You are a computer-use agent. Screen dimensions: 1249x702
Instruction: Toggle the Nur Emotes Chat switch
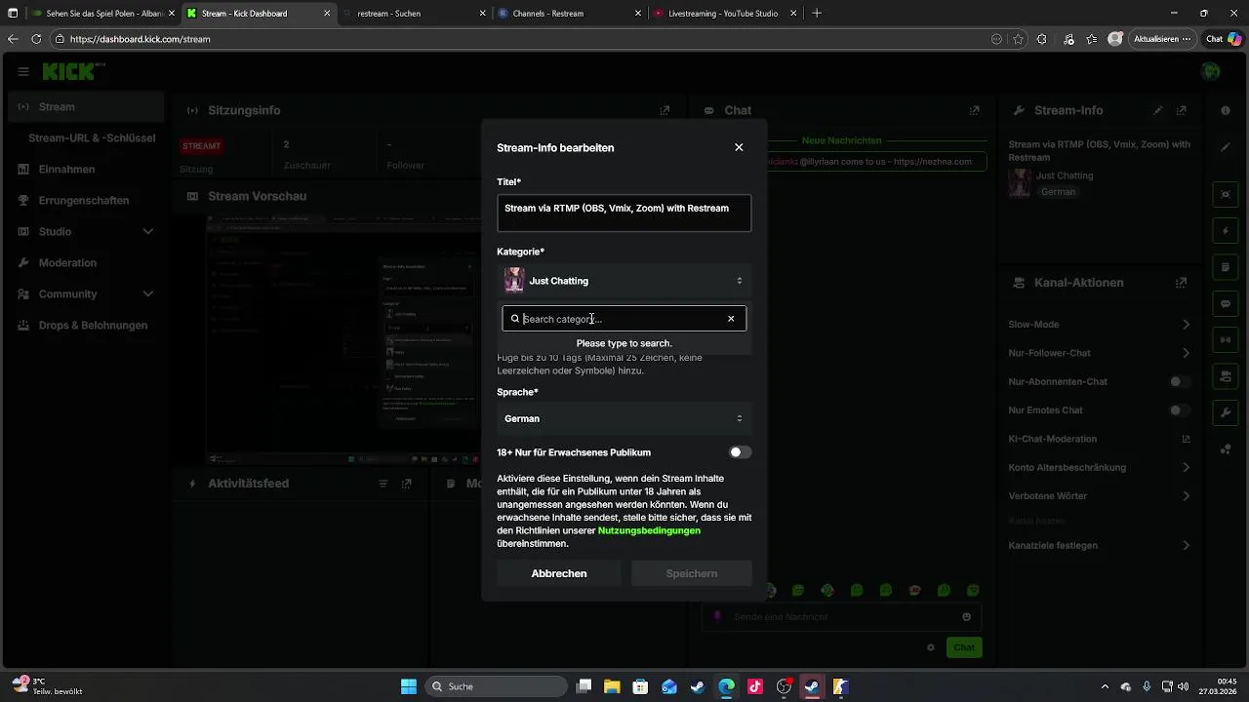(1181, 410)
